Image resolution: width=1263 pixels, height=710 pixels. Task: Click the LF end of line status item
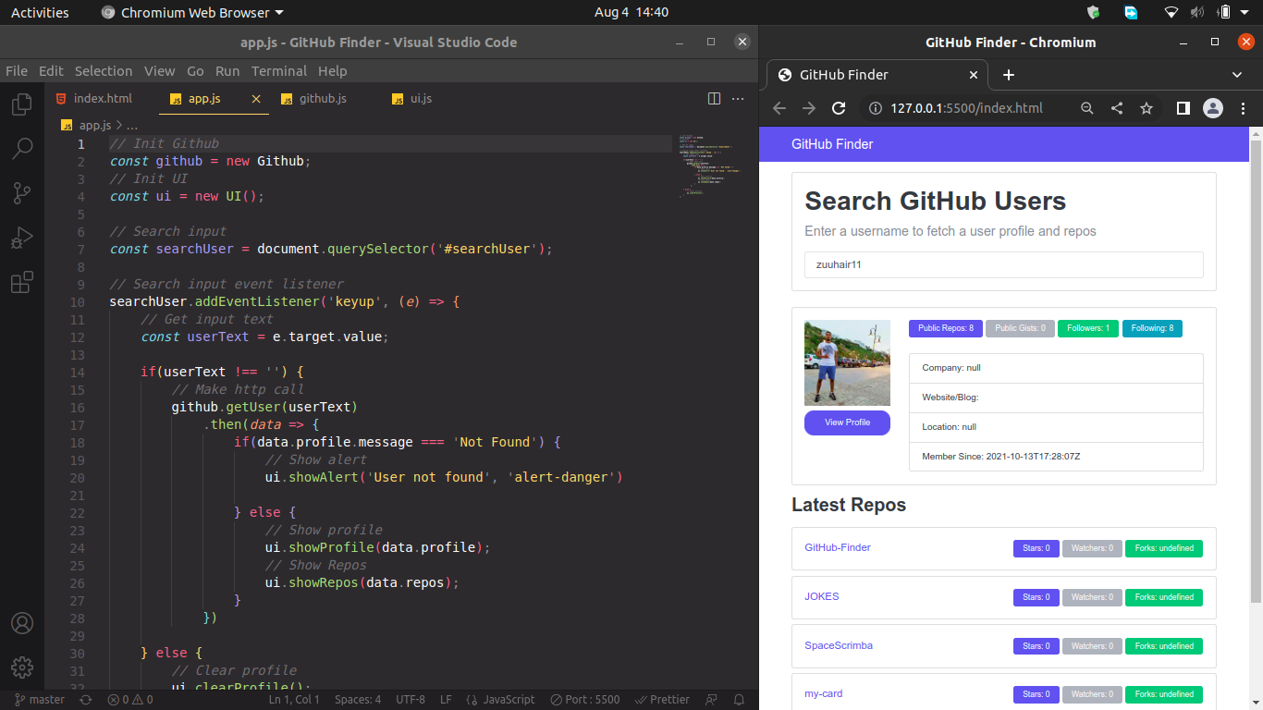click(x=446, y=700)
